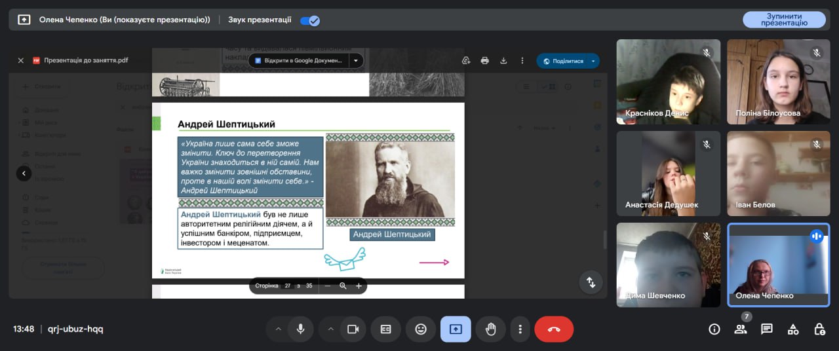Open the PDF viewer's more actions menu
This screenshot has height=351, width=839.
(522, 60)
